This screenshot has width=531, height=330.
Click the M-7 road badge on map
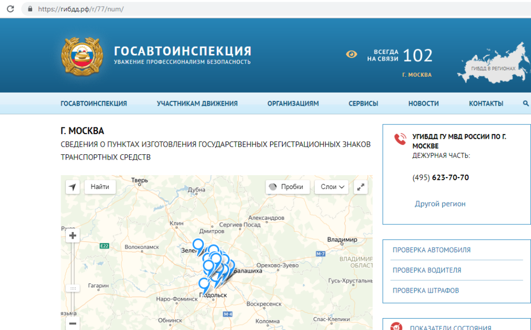click(x=320, y=253)
